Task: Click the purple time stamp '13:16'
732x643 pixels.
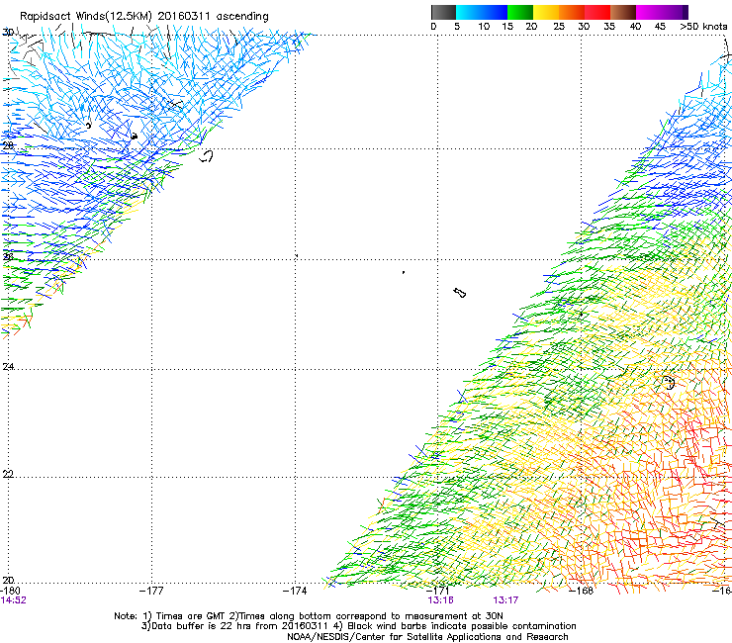Action: pos(441,600)
